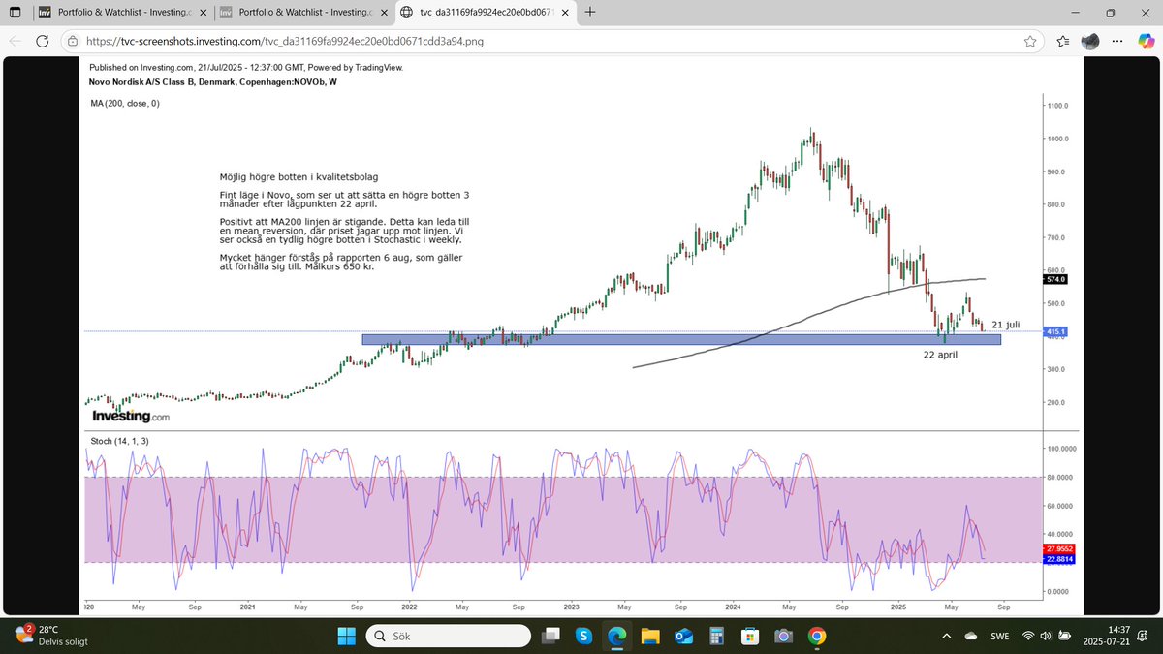Click the 22.8814 stochastic value label

1058,559
